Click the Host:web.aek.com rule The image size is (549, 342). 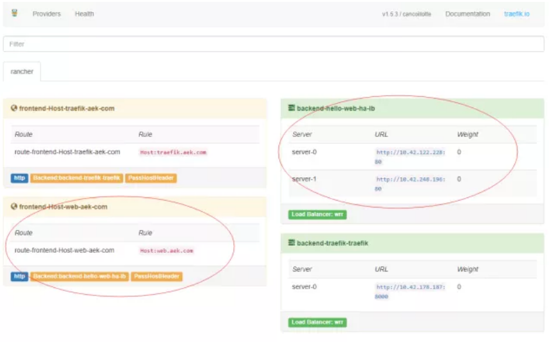point(166,251)
